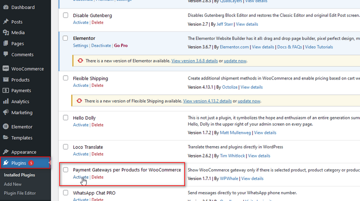Open the WPWhale author link
This screenshot has height=201, width=360.
coord(229,178)
